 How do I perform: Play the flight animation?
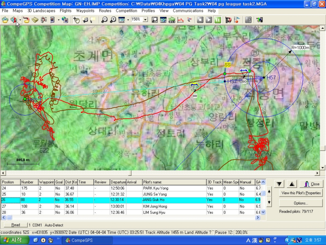tap(209, 20)
